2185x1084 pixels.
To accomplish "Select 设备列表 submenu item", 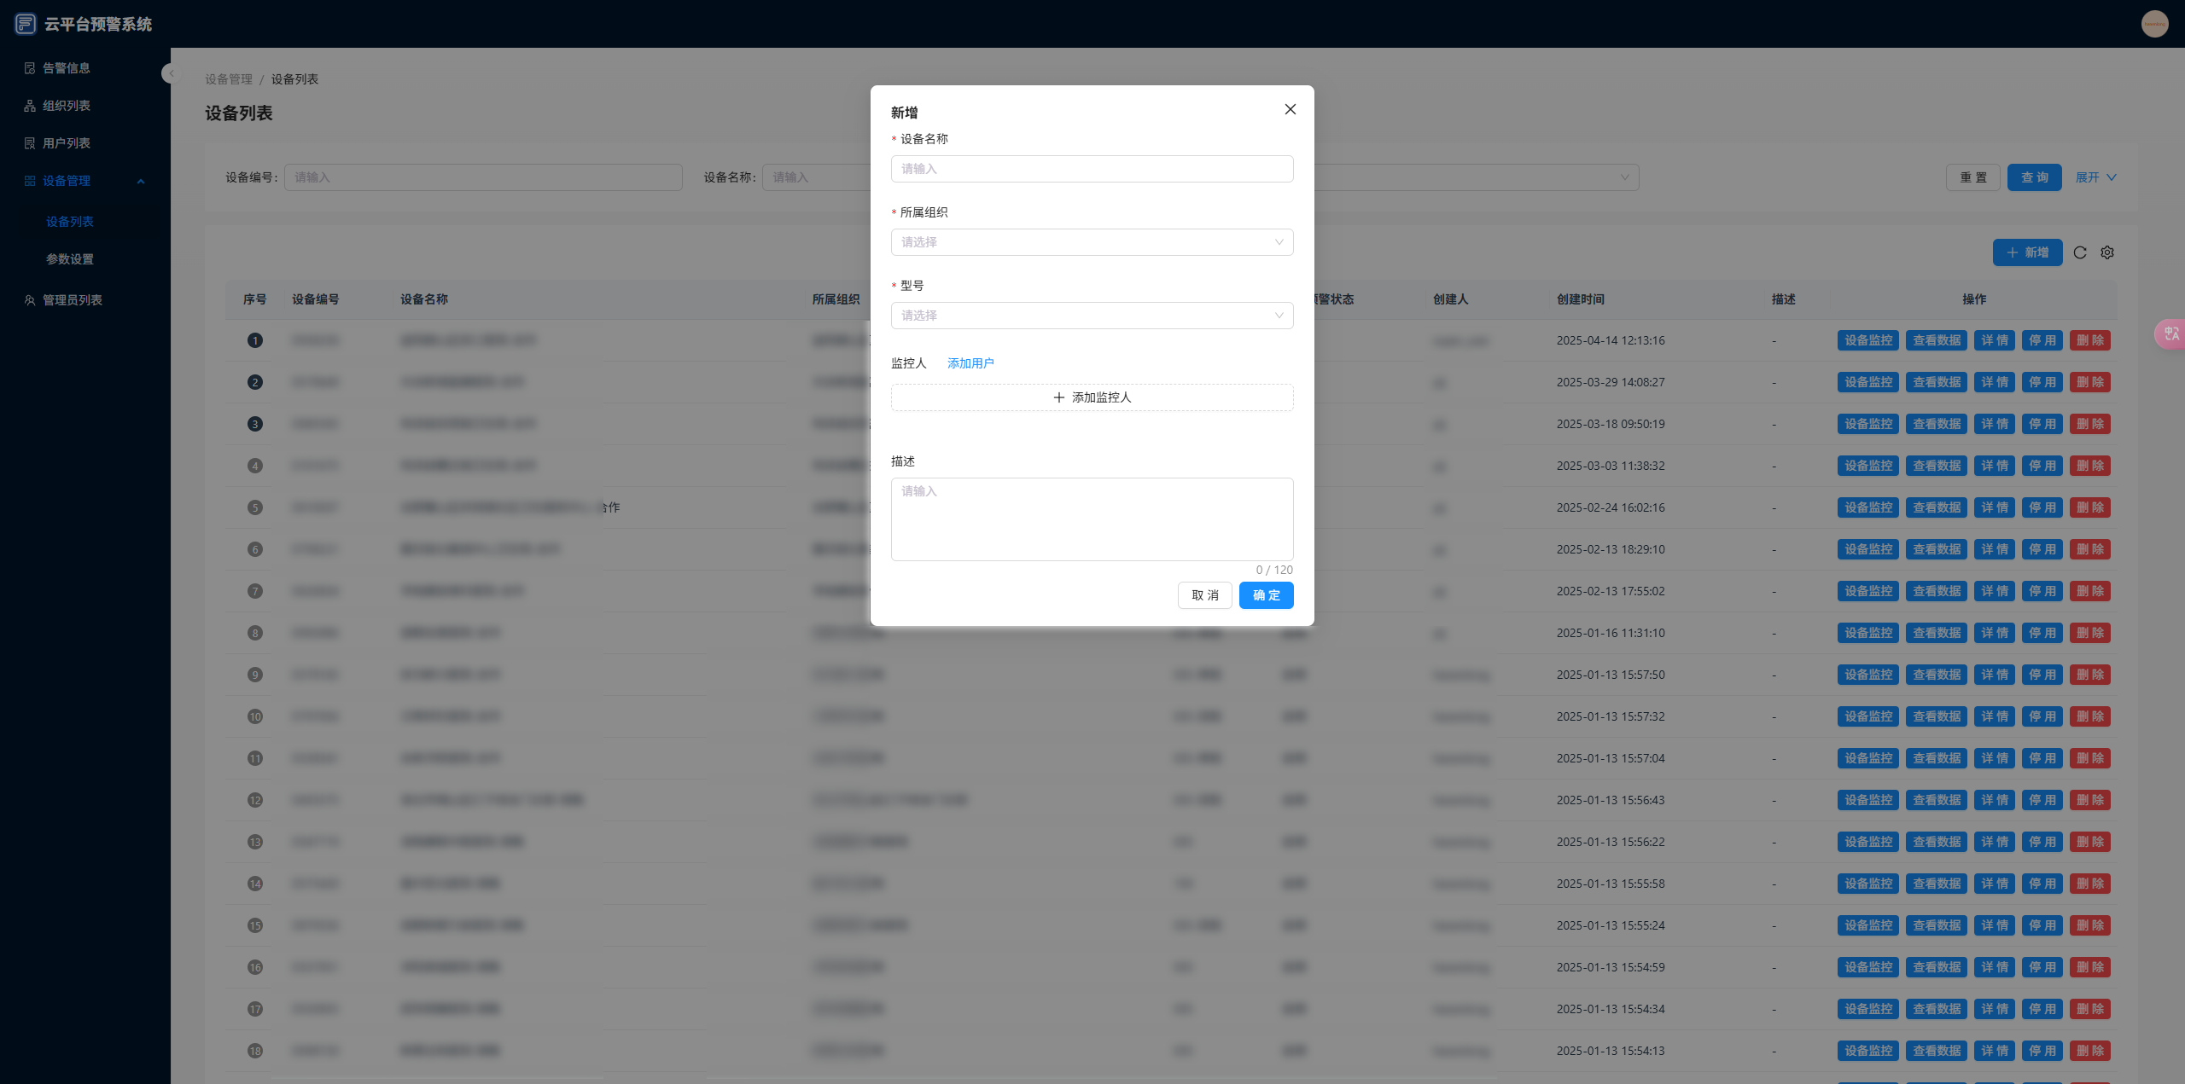I will coord(70,222).
